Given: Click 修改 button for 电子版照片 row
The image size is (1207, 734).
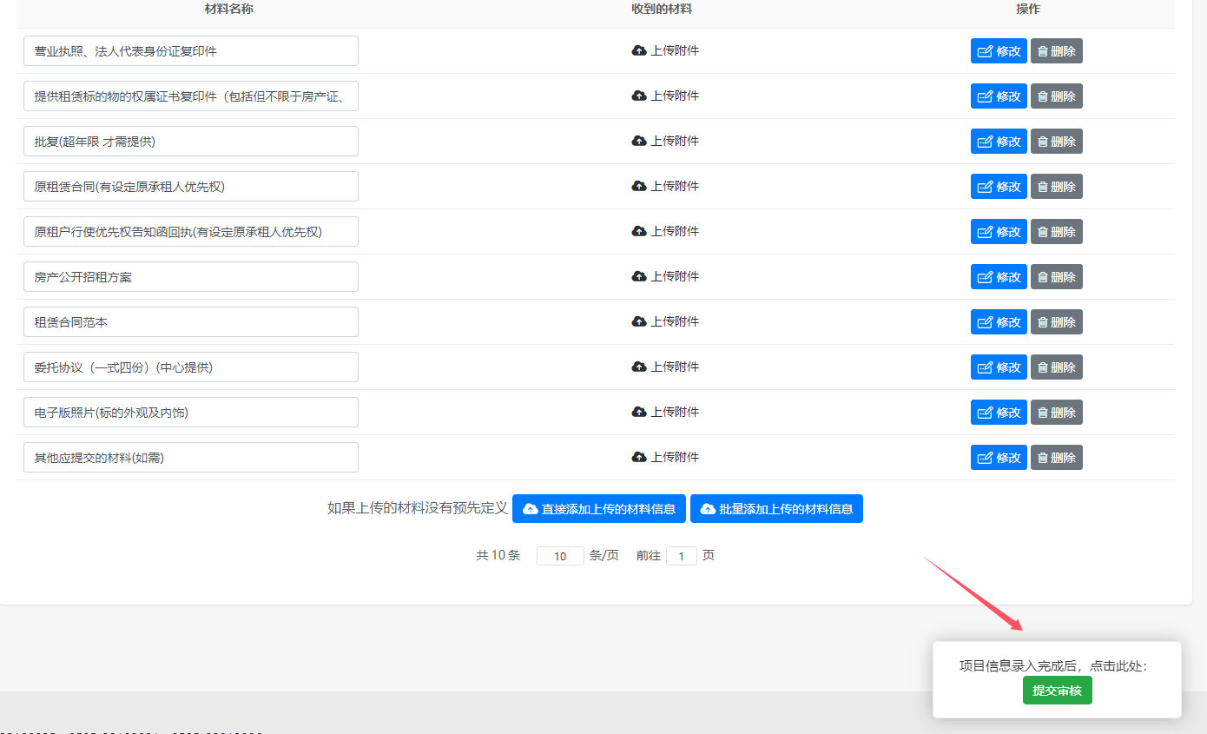Looking at the screenshot, I should [999, 413].
